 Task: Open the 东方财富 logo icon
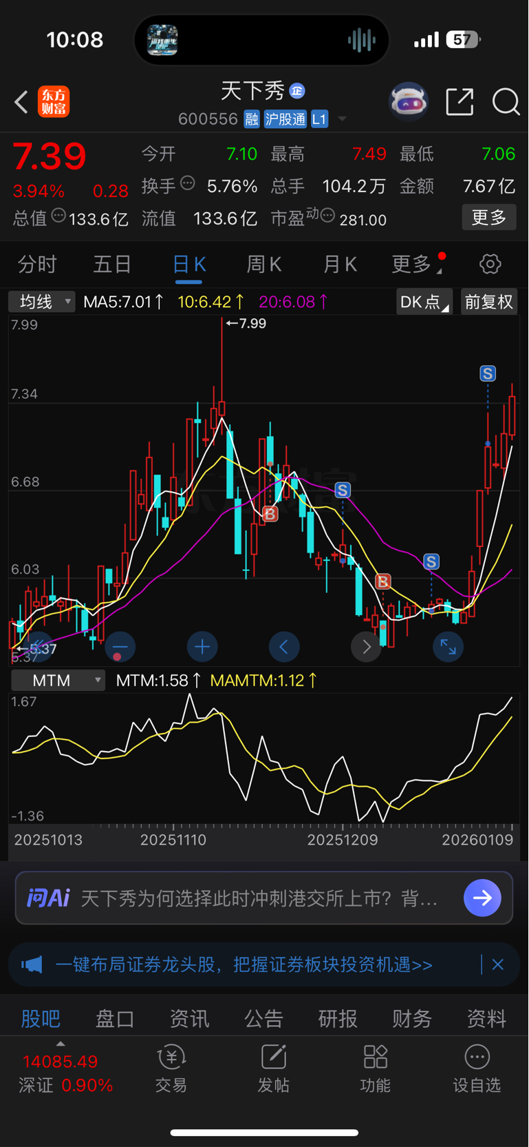[x=54, y=102]
